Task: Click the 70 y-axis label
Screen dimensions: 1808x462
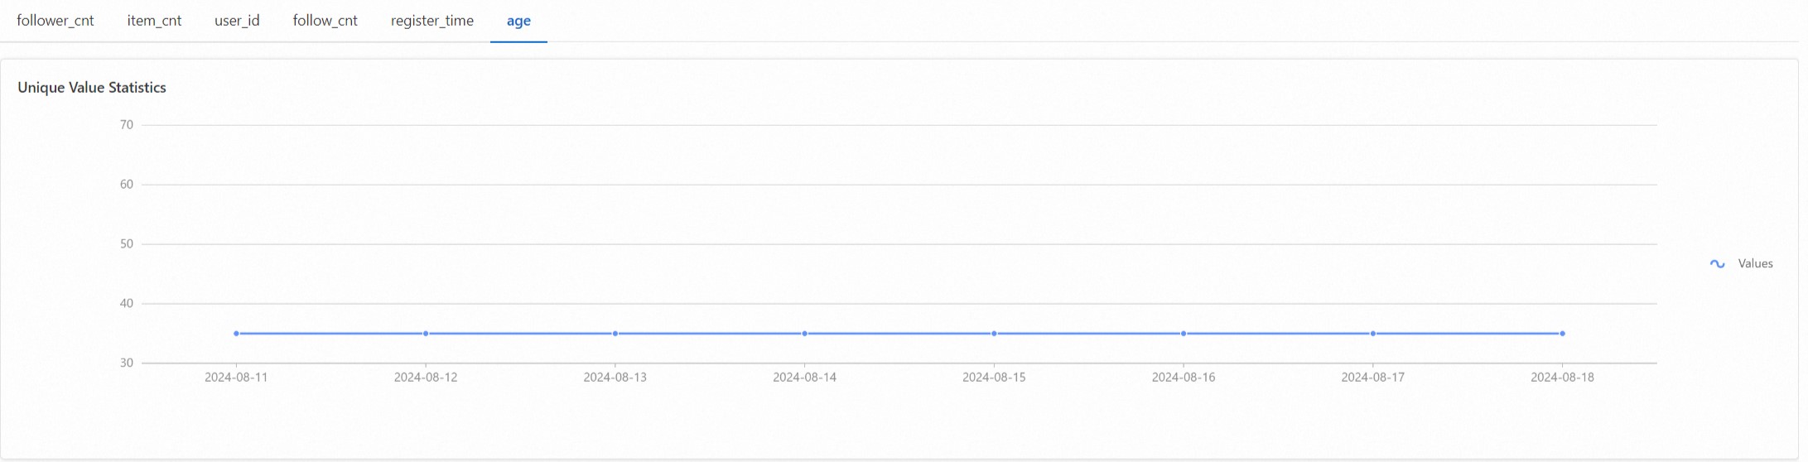Action: 126,125
